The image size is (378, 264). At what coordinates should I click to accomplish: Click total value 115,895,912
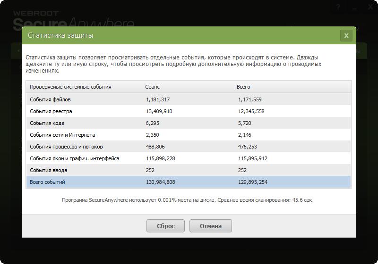[253, 158]
